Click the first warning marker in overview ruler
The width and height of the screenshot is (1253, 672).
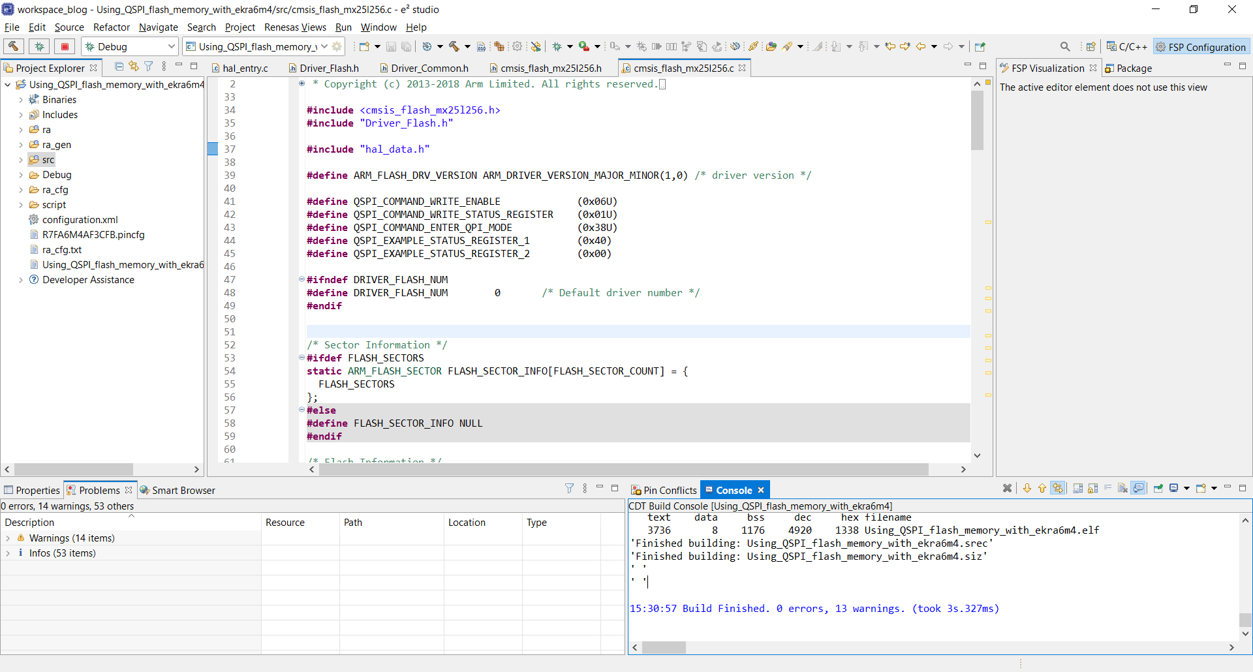tap(988, 222)
